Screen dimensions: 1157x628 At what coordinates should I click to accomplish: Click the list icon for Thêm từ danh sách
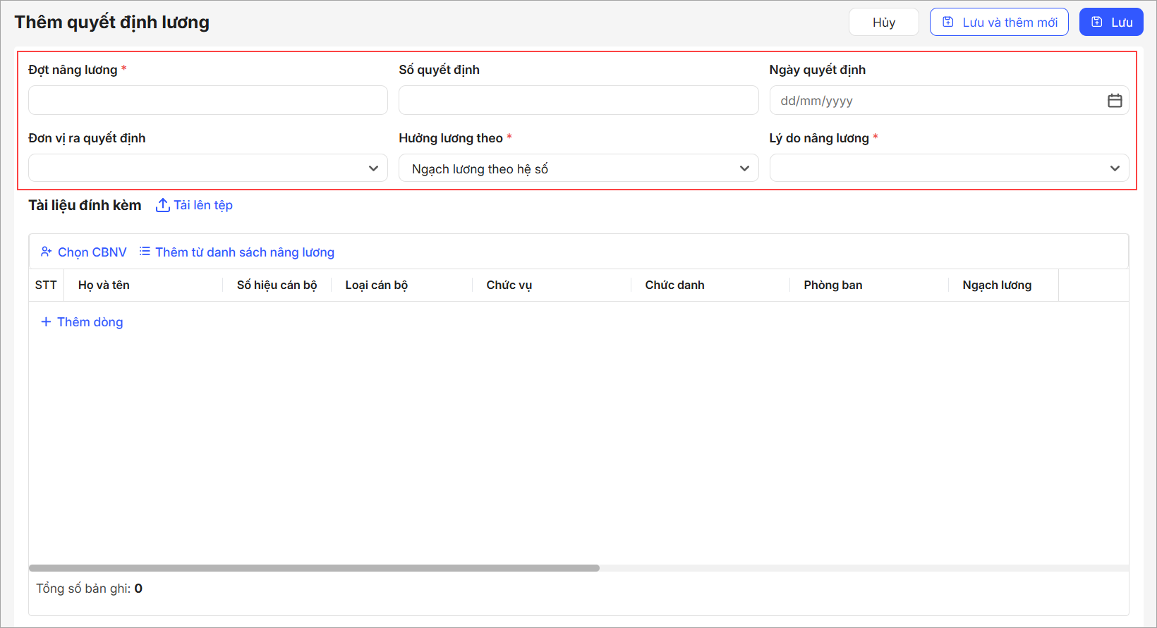(x=145, y=252)
